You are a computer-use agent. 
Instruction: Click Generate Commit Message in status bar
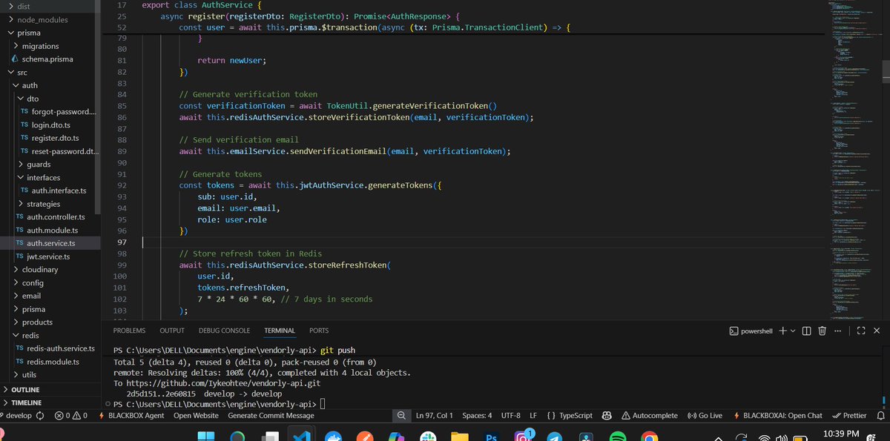click(x=271, y=416)
